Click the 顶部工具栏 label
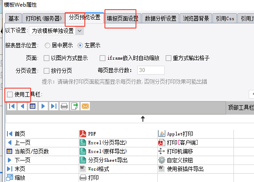The width and height of the screenshot is (254, 182). point(241,107)
